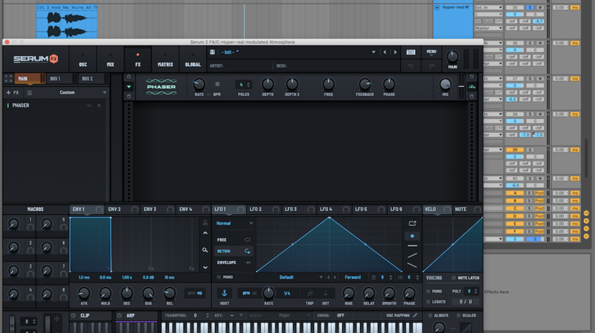Adjust the Phaser MIX knob

point(445,84)
